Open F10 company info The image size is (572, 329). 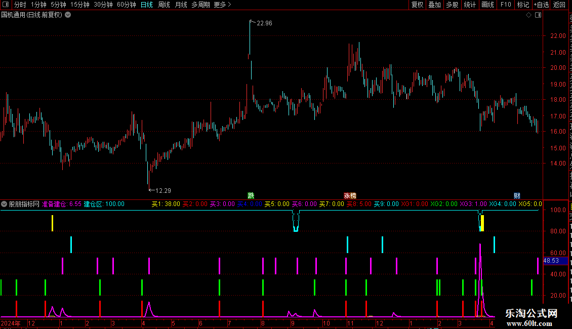pyautogui.click(x=506, y=5)
